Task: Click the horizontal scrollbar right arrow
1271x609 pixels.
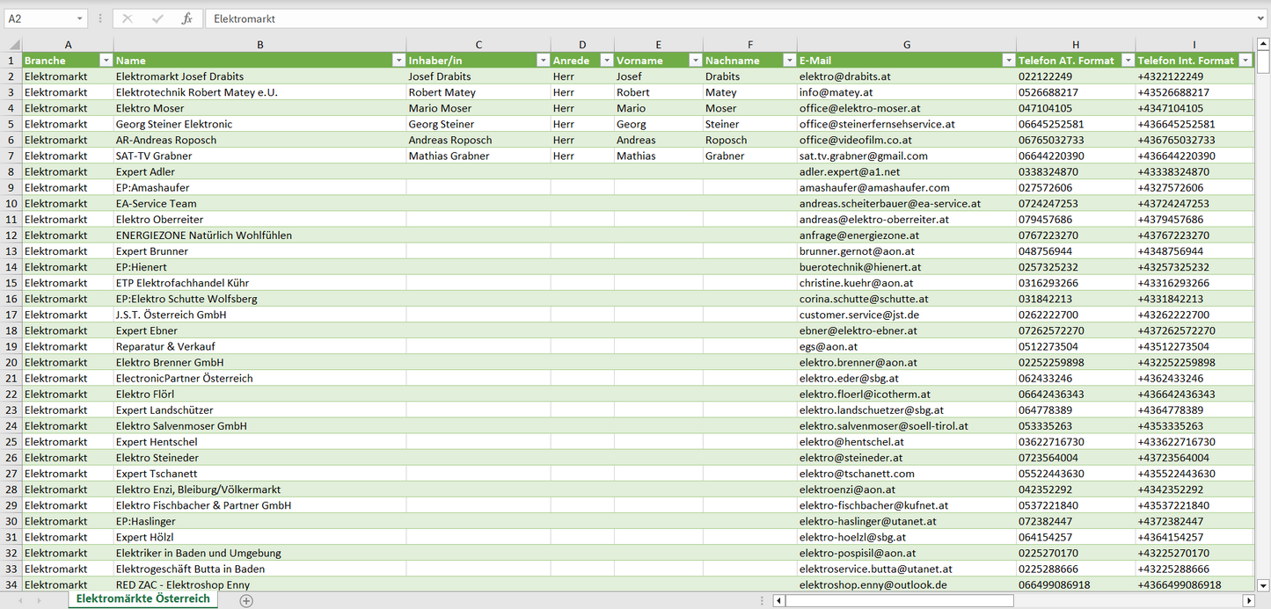Action: pyautogui.click(x=1247, y=600)
